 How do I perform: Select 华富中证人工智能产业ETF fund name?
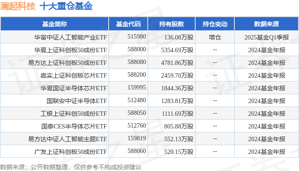(70, 37)
